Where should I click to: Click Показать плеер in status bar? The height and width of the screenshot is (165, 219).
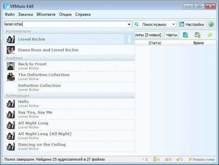[202, 160]
